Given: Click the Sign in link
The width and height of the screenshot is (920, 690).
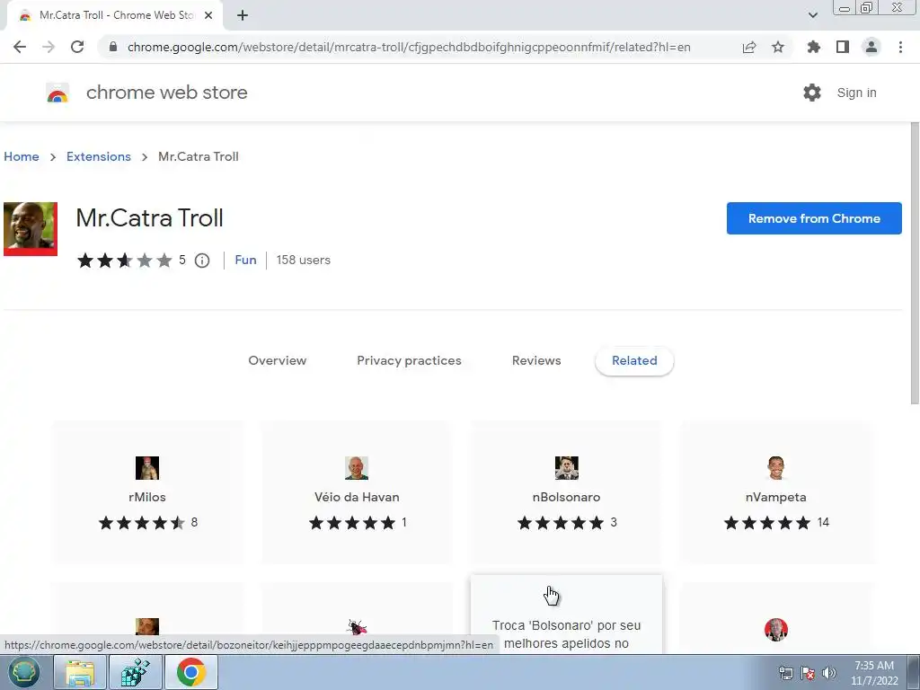Looking at the screenshot, I should coord(856,93).
